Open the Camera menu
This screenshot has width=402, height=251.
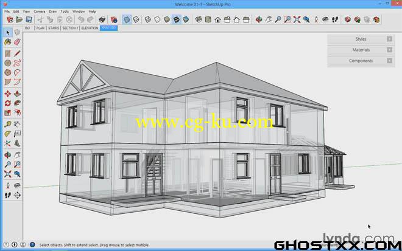pyautogui.click(x=39, y=12)
